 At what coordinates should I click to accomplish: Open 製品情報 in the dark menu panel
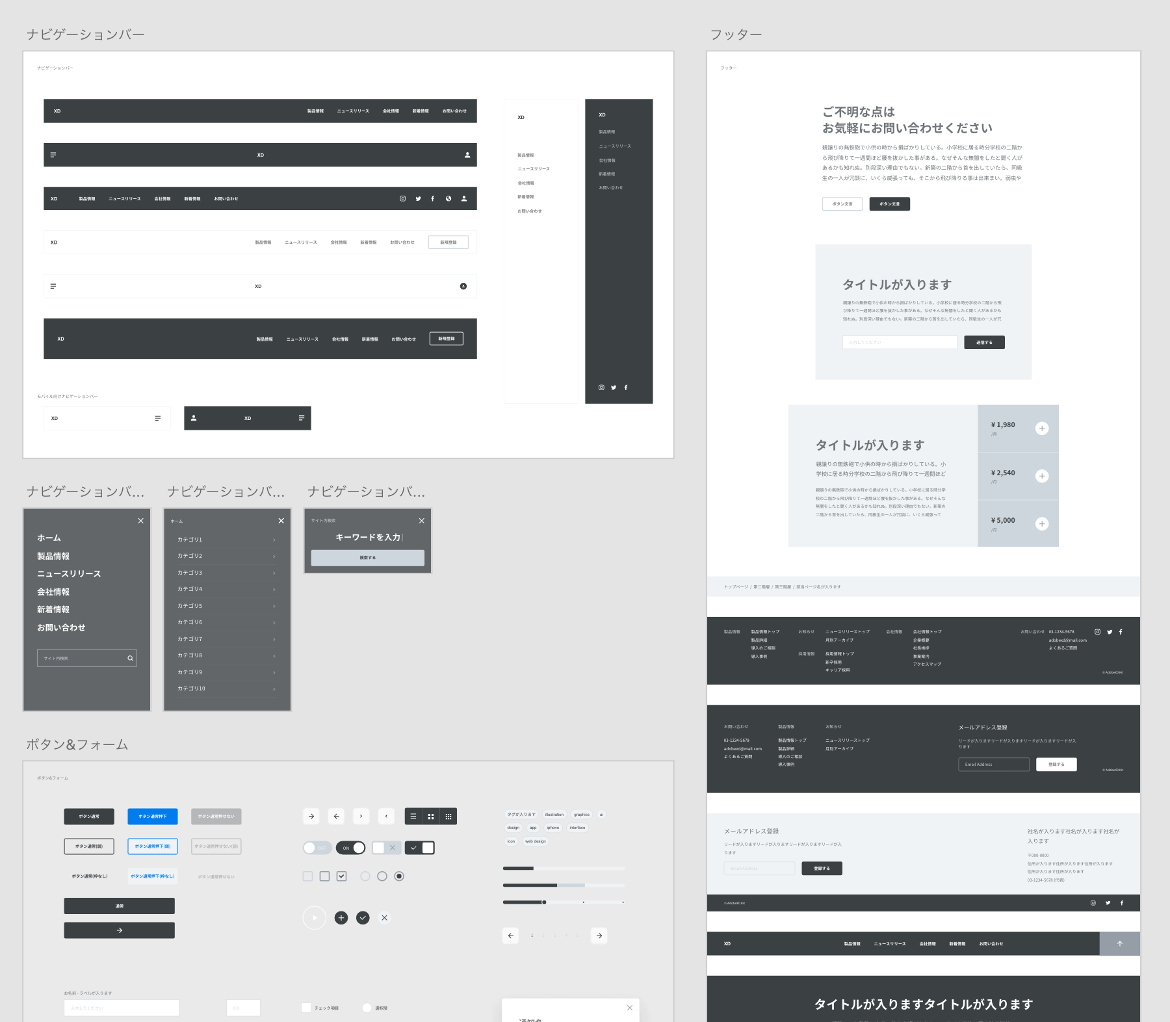(53, 556)
